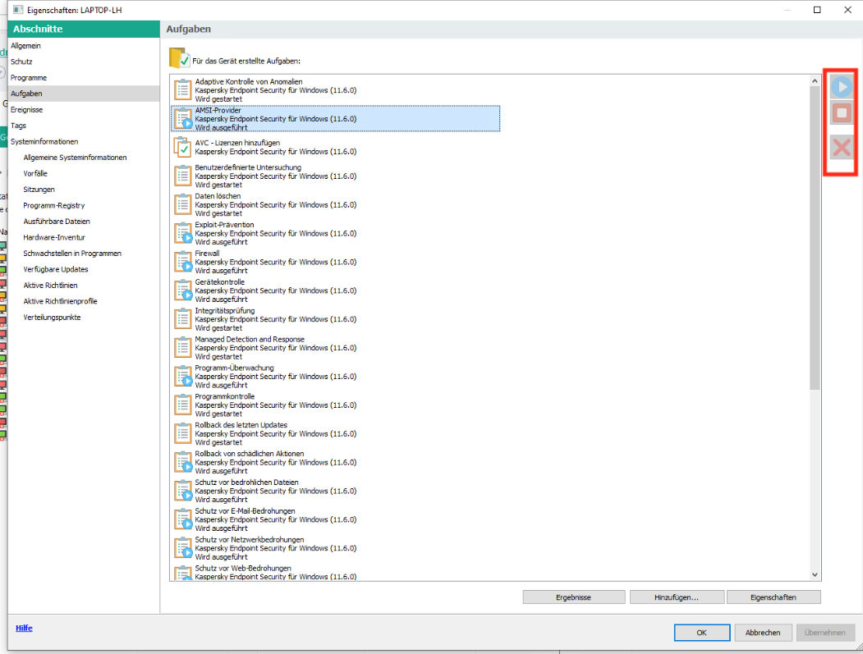Select the 'Adaptive Kontrolle von Anomalien' task name

(249, 81)
